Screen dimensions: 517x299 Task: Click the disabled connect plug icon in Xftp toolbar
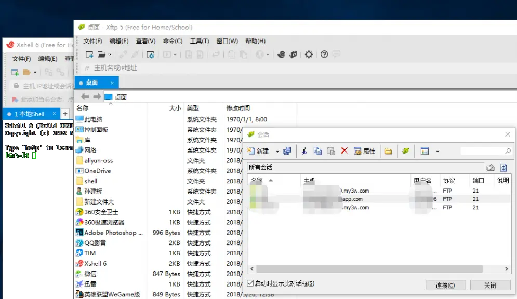coord(123,55)
